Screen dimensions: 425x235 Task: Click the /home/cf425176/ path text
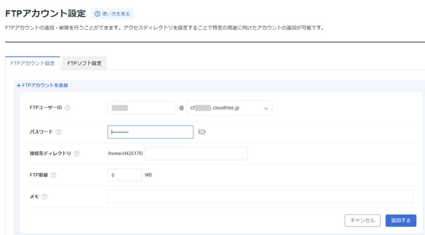(x=125, y=153)
